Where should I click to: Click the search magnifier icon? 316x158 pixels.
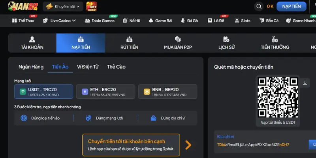(259, 6)
